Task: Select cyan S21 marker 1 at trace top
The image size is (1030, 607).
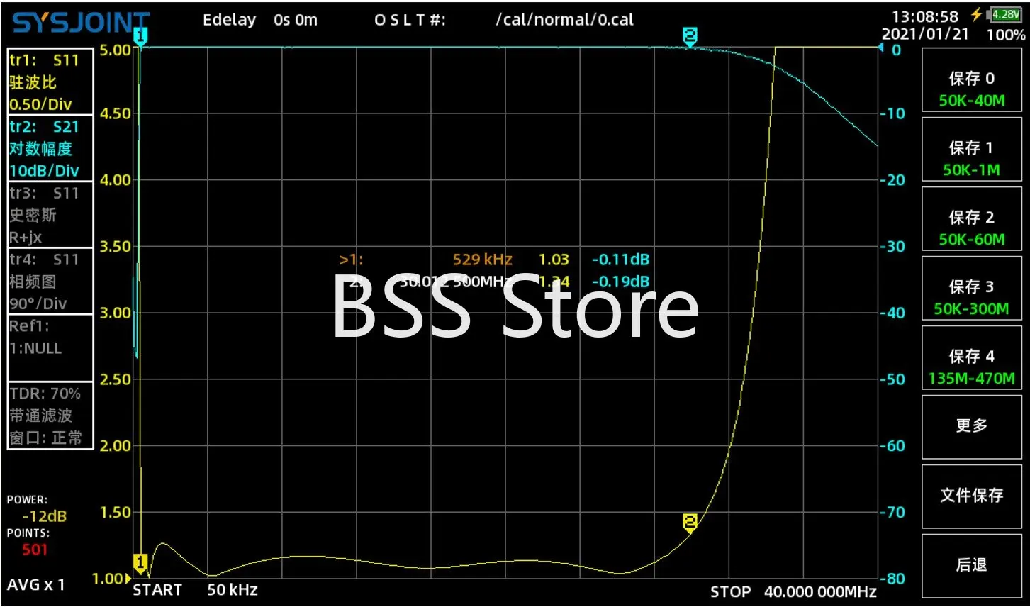Action: pos(140,37)
